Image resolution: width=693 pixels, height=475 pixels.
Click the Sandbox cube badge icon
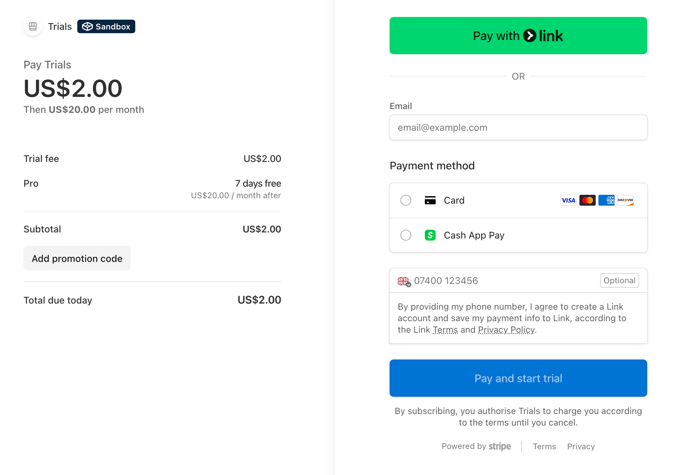87,26
